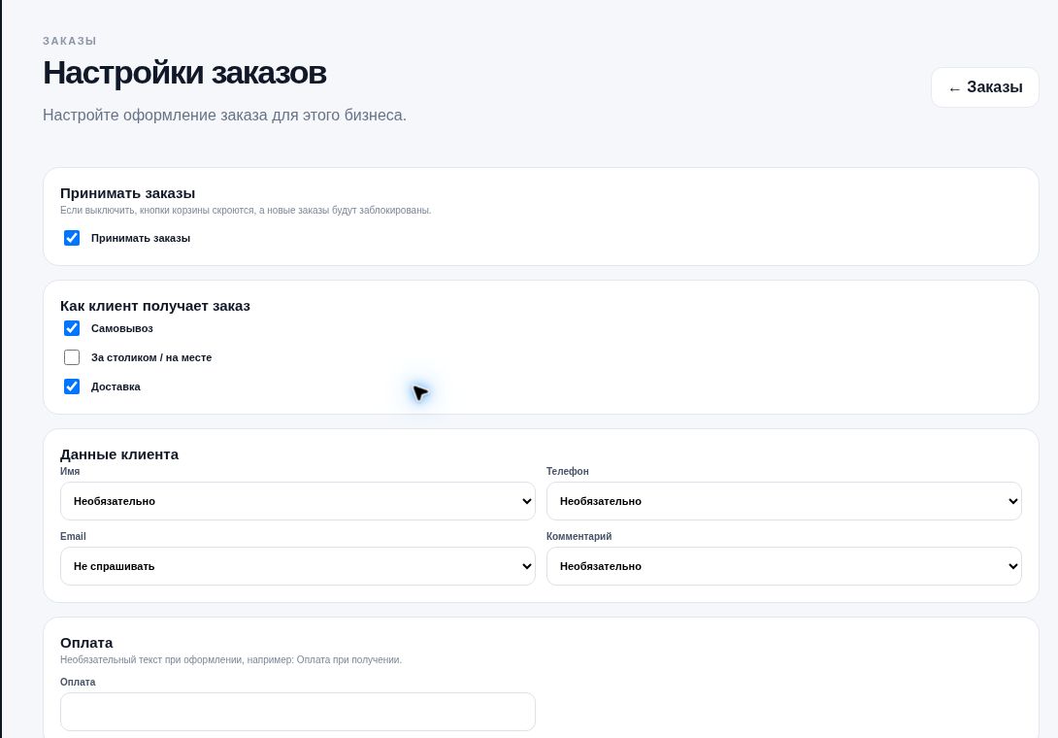Click the Данные клиента section heading

119,454
